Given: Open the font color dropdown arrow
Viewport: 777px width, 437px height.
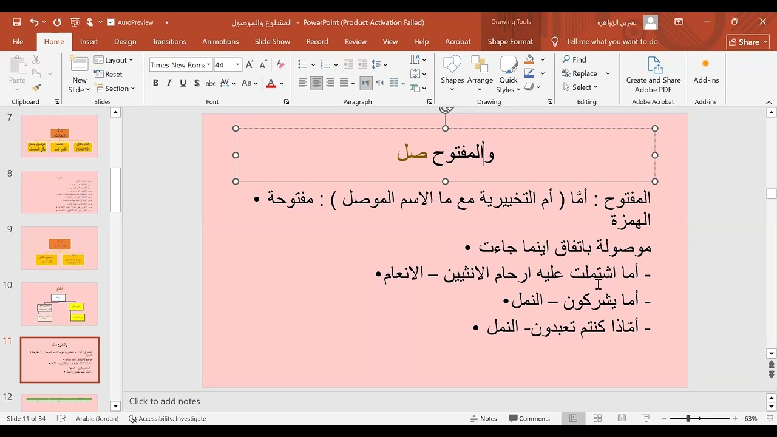Looking at the screenshot, I should coord(282,84).
